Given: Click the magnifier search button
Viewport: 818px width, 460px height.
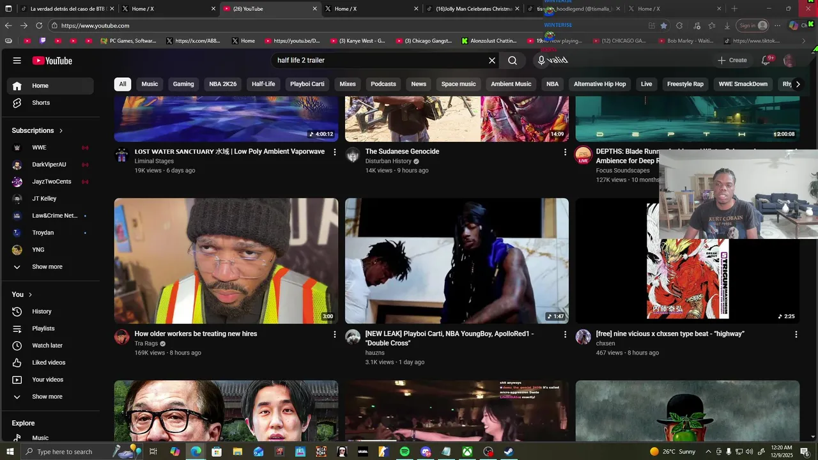Looking at the screenshot, I should click(x=513, y=61).
